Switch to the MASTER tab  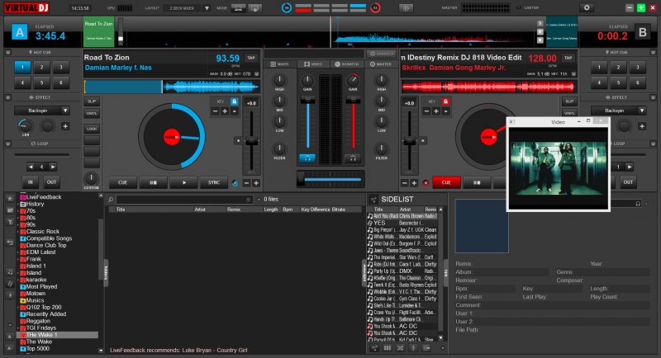coord(381,64)
